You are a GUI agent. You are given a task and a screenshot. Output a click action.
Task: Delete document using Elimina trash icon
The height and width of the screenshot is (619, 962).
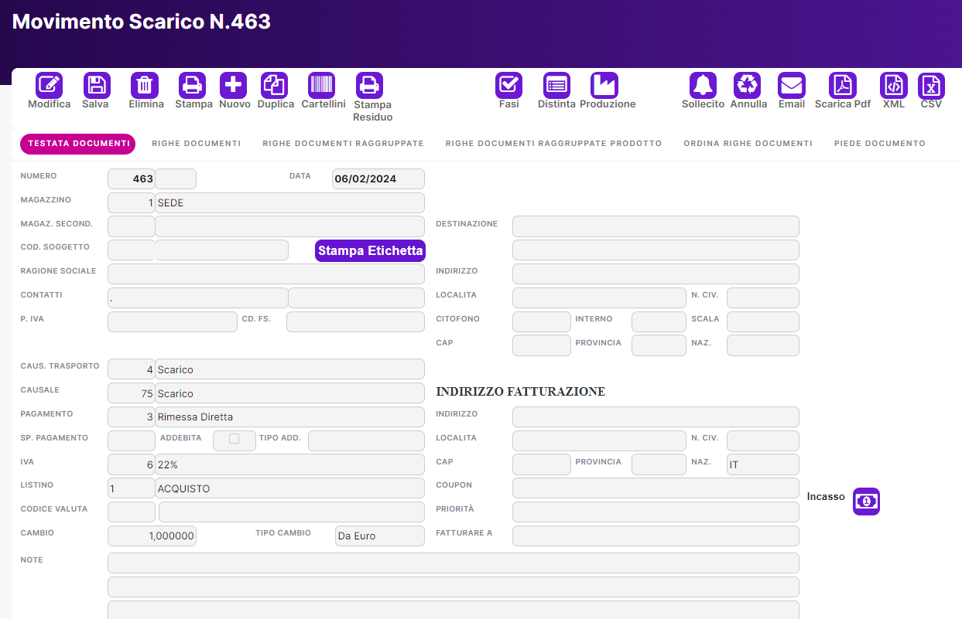pos(145,86)
